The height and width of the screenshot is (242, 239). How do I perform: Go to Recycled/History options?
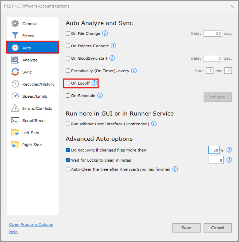pos(33,84)
